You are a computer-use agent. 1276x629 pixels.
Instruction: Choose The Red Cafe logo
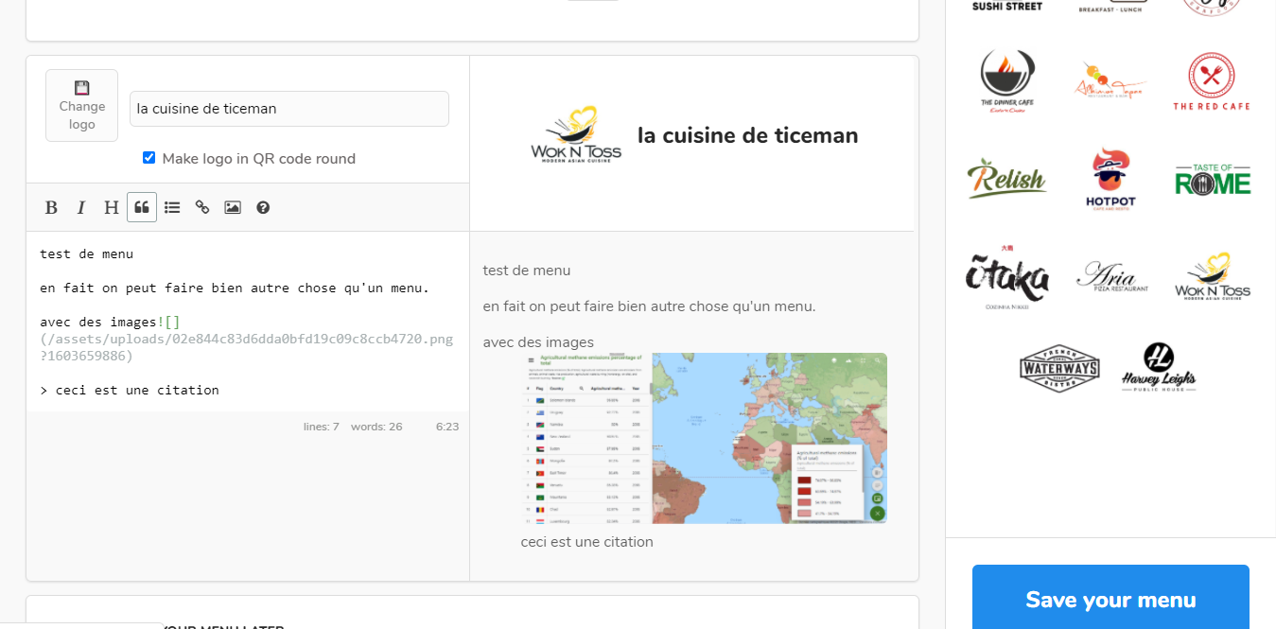pos(1212,82)
